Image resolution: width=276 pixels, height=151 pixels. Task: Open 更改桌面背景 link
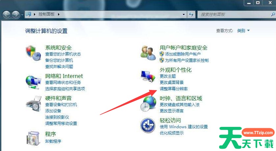coord(172,82)
